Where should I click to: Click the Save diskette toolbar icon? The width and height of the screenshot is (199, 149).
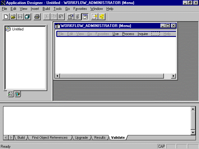click(x=20, y=17)
